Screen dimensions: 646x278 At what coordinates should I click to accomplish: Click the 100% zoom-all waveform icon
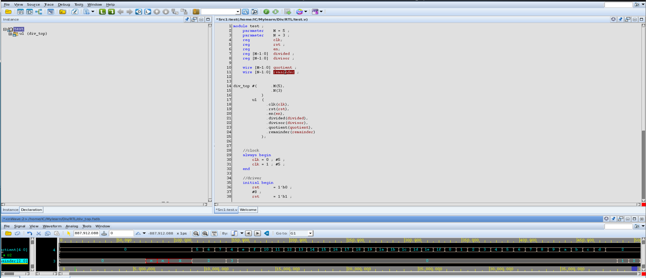point(214,233)
